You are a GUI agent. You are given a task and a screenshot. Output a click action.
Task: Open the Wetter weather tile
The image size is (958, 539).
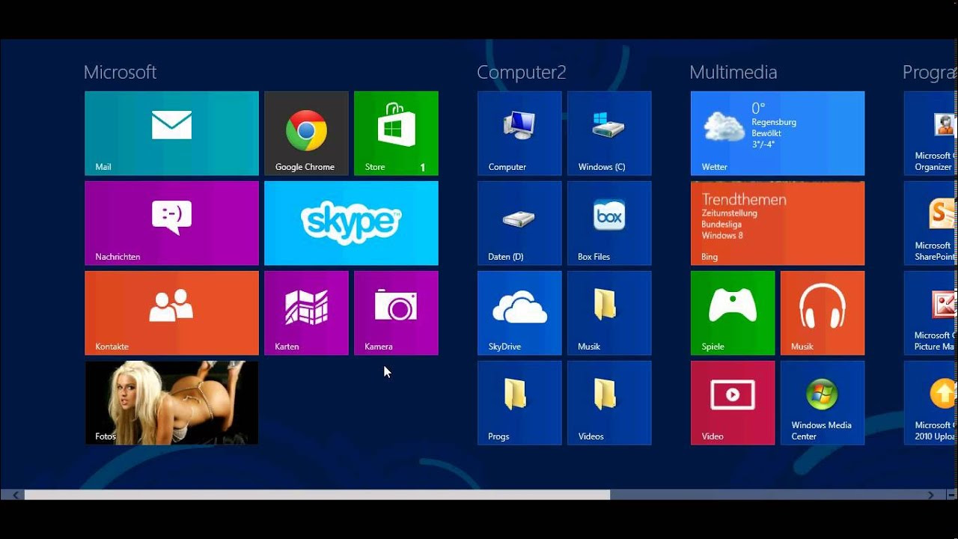[x=778, y=133]
